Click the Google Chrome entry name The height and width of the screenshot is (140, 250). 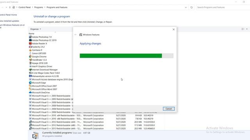[x=39, y=56]
